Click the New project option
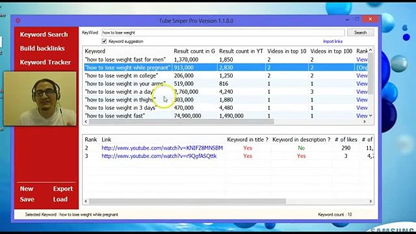 (27, 188)
